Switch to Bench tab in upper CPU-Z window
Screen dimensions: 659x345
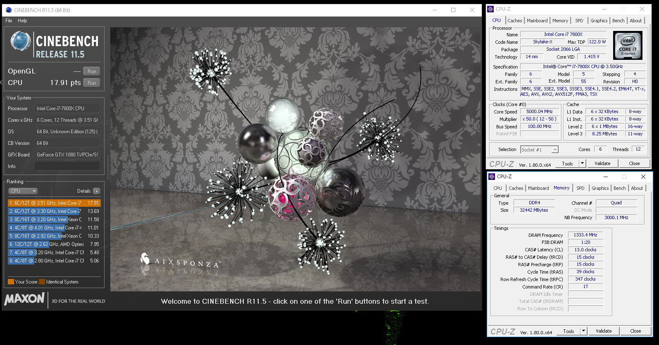pos(619,21)
